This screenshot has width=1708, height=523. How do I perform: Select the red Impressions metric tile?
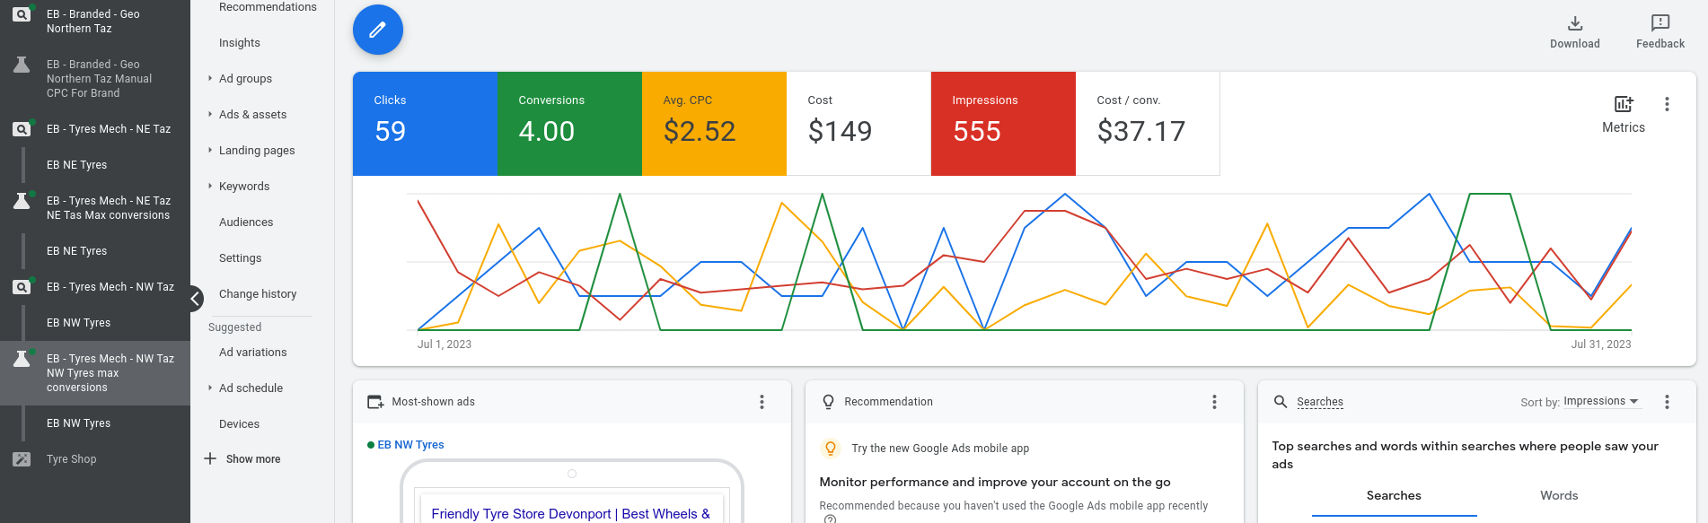point(1002,124)
